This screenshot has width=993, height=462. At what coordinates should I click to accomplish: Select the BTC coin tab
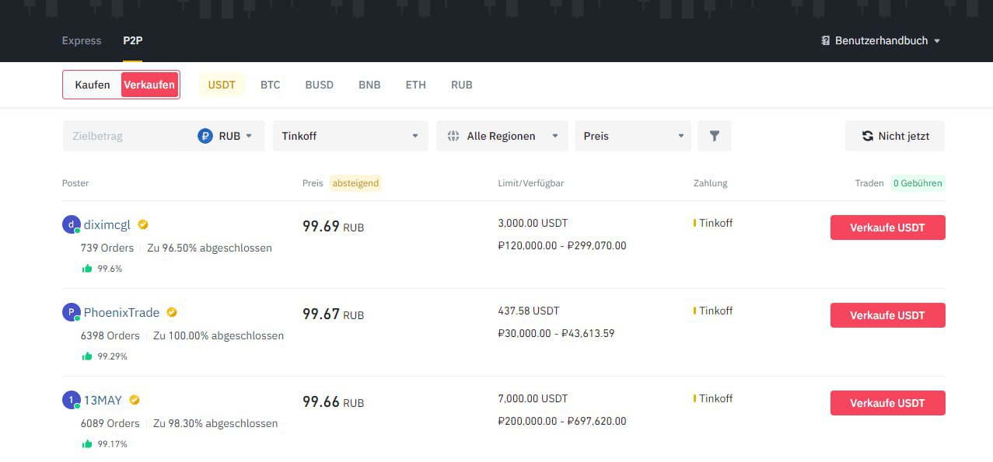[x=270, y=85]
